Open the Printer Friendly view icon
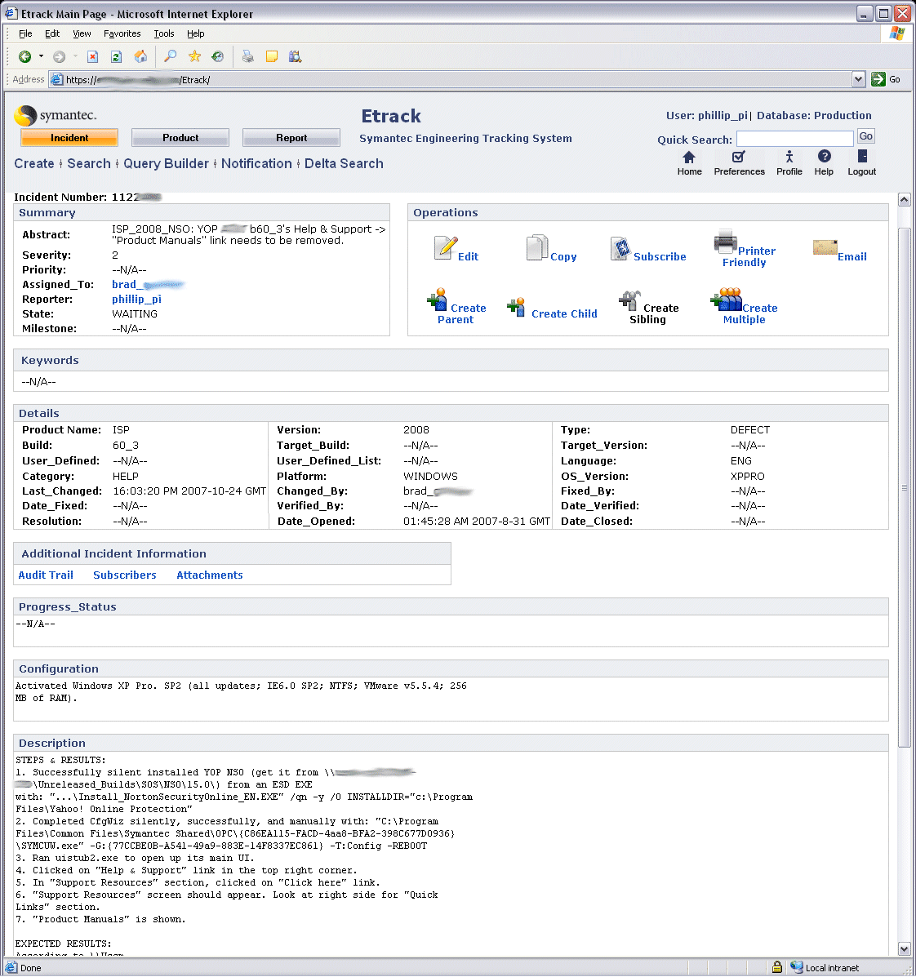Image resolution: width=916 pixels, height=977 pixels. tap(725, 242)
